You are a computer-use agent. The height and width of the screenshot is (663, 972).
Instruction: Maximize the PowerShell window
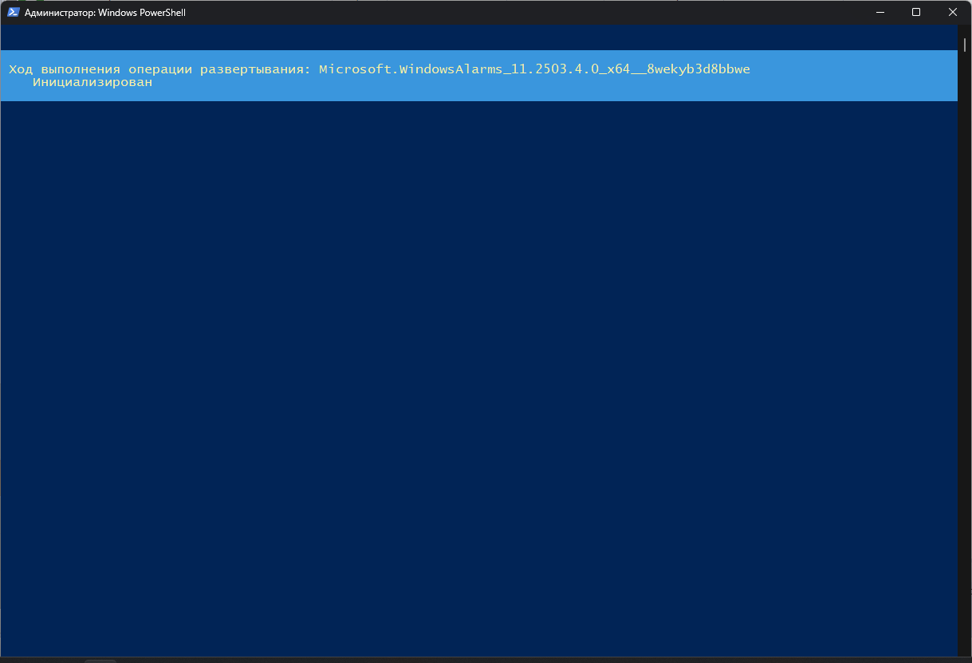click(916, 13)
